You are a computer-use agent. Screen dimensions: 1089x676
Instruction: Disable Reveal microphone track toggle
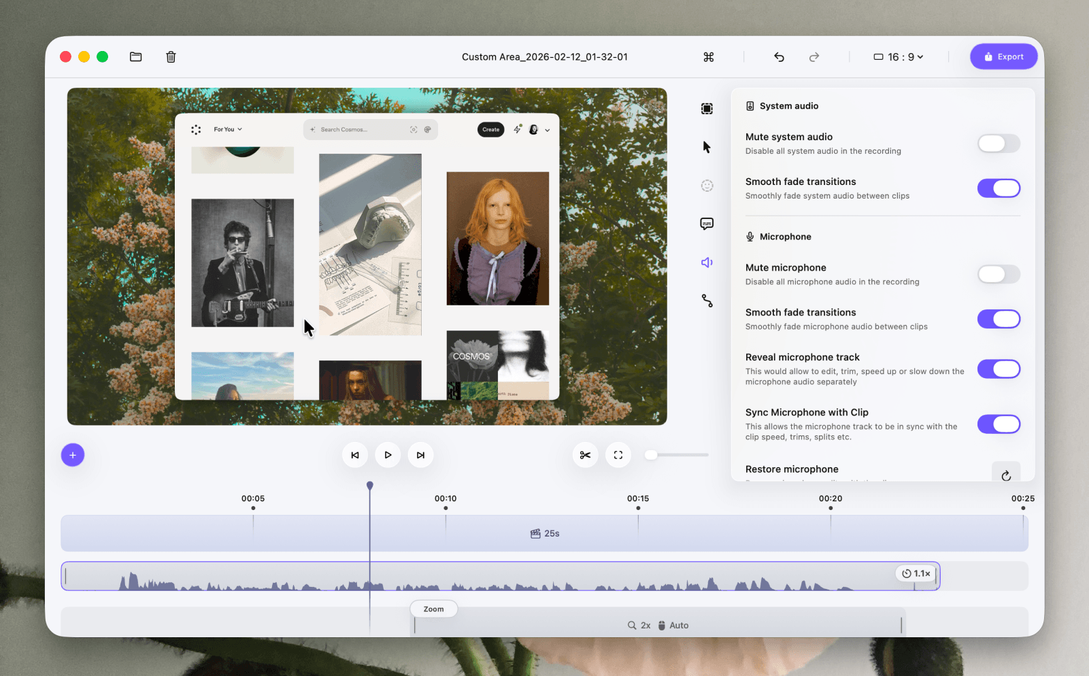(998, 369)
